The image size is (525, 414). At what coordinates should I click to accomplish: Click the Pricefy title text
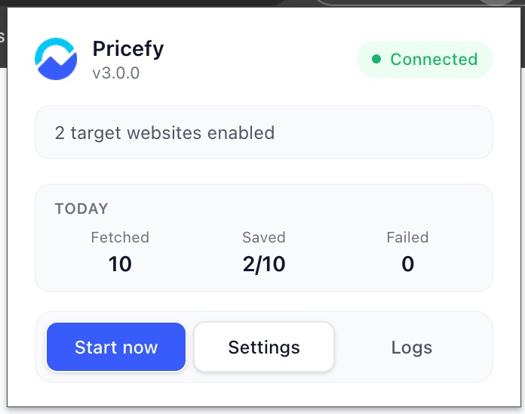(x=128, y=49)
